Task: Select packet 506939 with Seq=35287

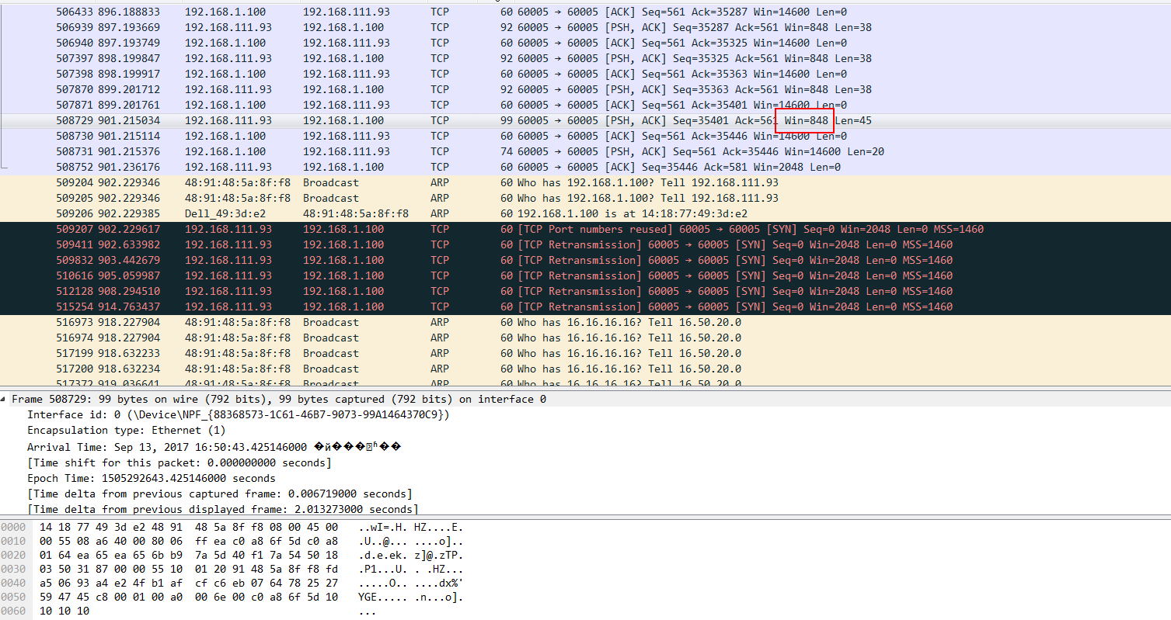Action: pos(585,27)
